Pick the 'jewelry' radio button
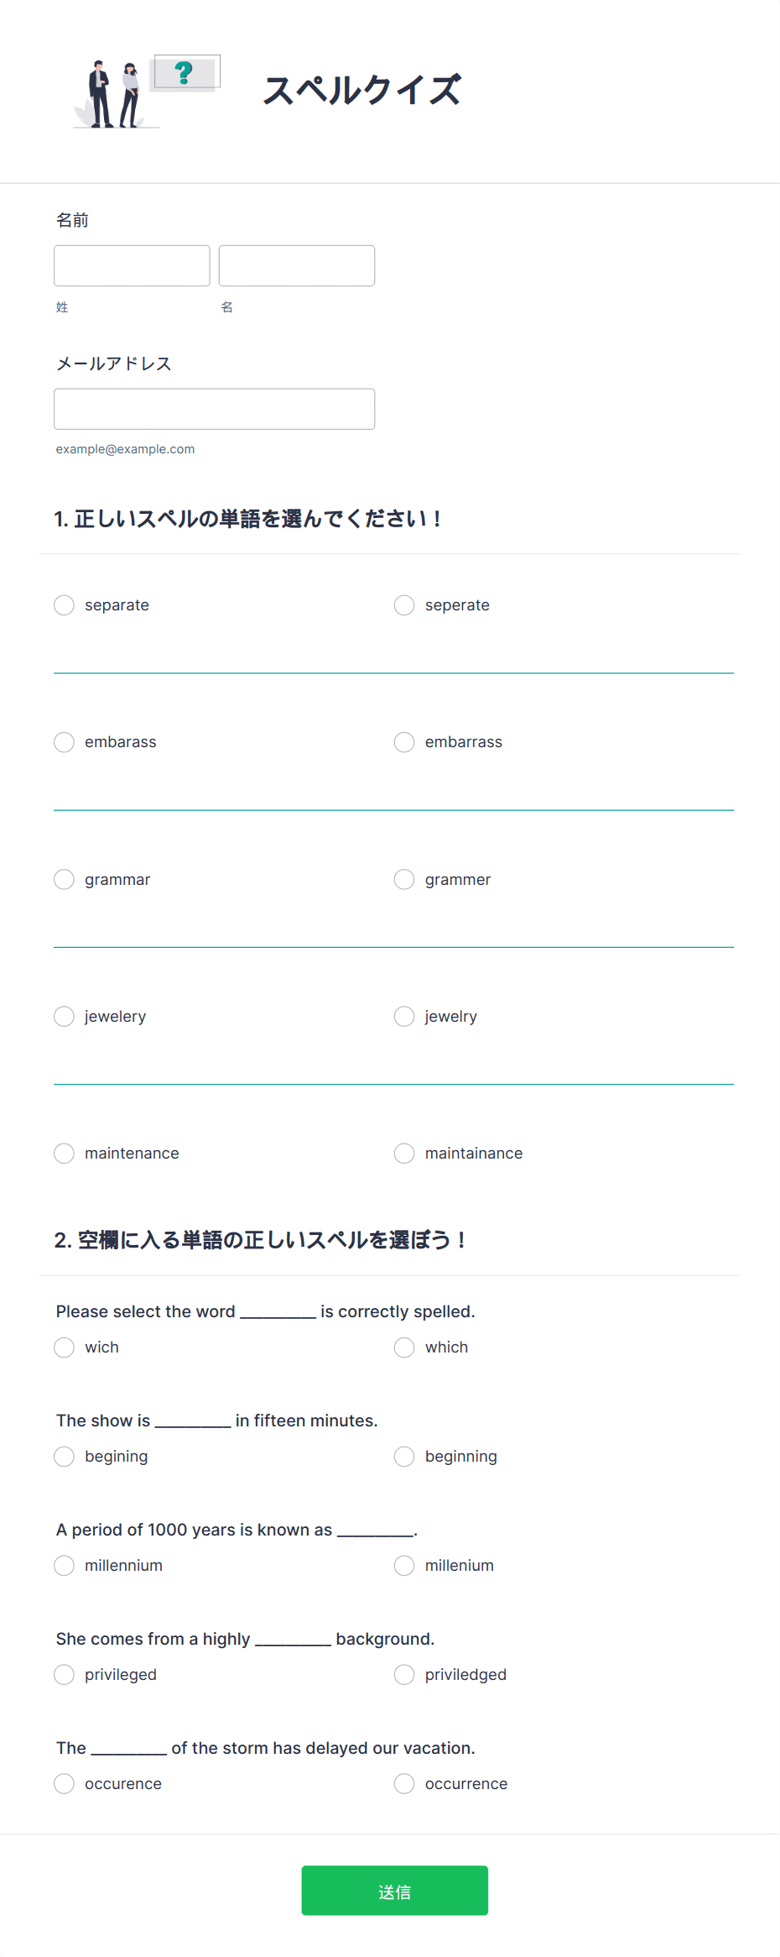780x1957 pixels. 404,1017
